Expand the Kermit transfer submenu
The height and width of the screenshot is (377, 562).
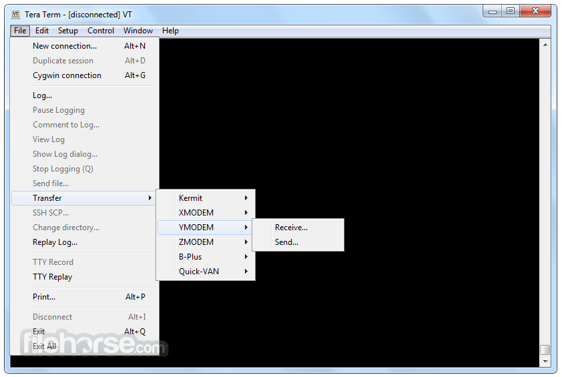[x=206, y=198]
